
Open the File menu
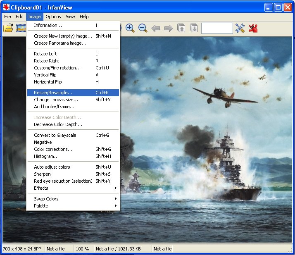pos(7,17)
